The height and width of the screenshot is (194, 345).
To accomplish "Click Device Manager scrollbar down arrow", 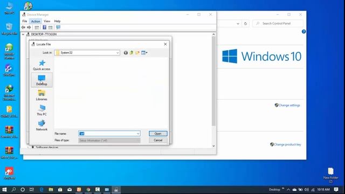I will (213, 146).
